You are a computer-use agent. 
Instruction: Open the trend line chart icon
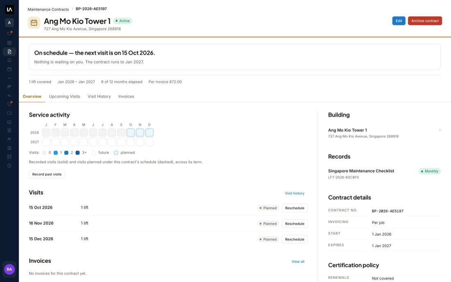coord(9,78)
